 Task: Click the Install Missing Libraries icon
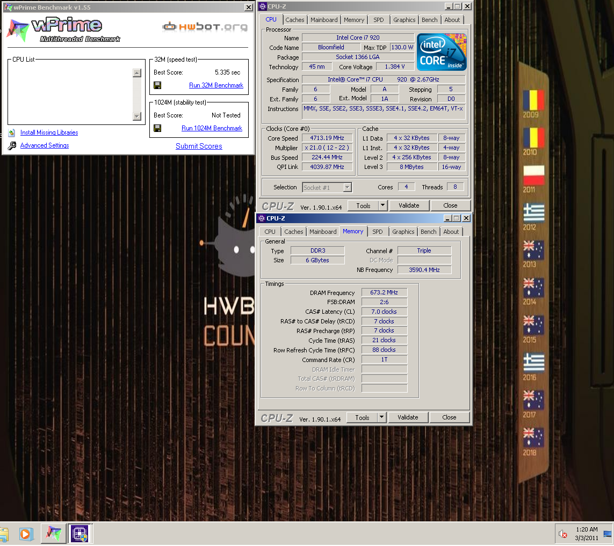pyautogui.click(x=12, y=133)
